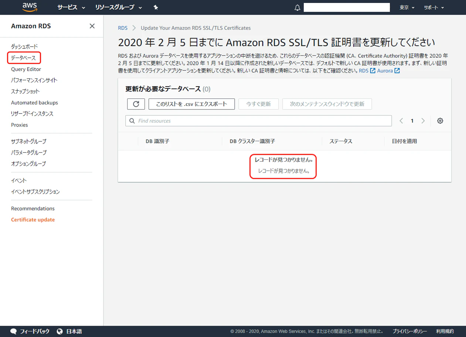Open Proxies in the sidebar
The width and height of the screenshot is (466, 337).
pos(20,125)
